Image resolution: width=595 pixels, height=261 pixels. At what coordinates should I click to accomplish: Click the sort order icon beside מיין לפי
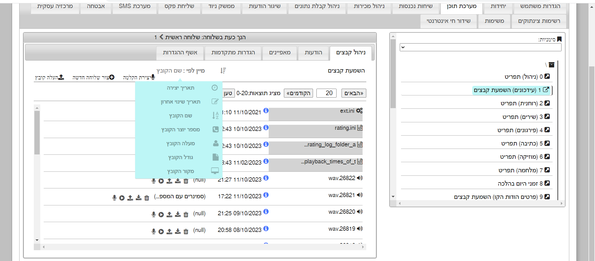pos(223,71)
